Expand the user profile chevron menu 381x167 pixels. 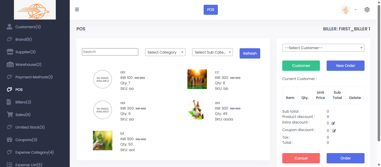tap(355, 9)
